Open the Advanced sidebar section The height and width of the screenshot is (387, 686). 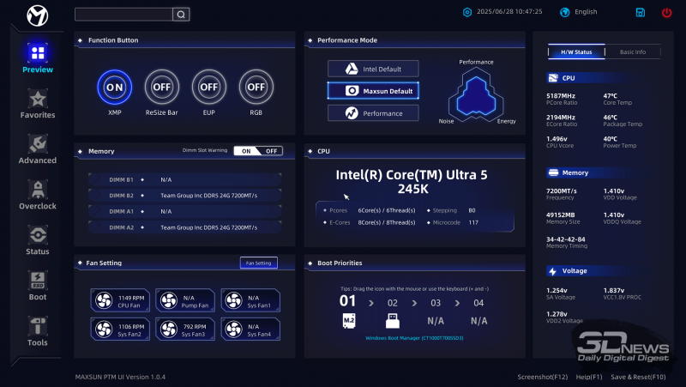point(38,149)
